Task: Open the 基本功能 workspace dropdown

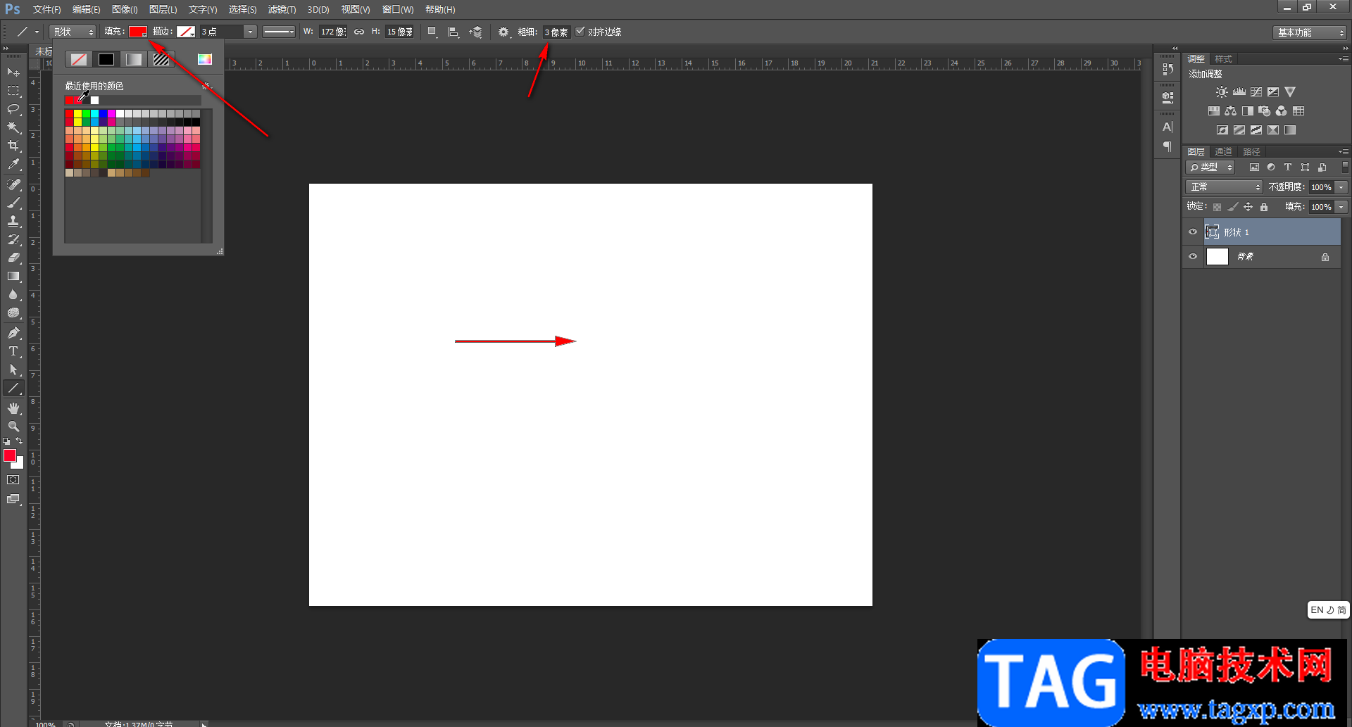Action: pyautogui.click(x=1310, y=32)
